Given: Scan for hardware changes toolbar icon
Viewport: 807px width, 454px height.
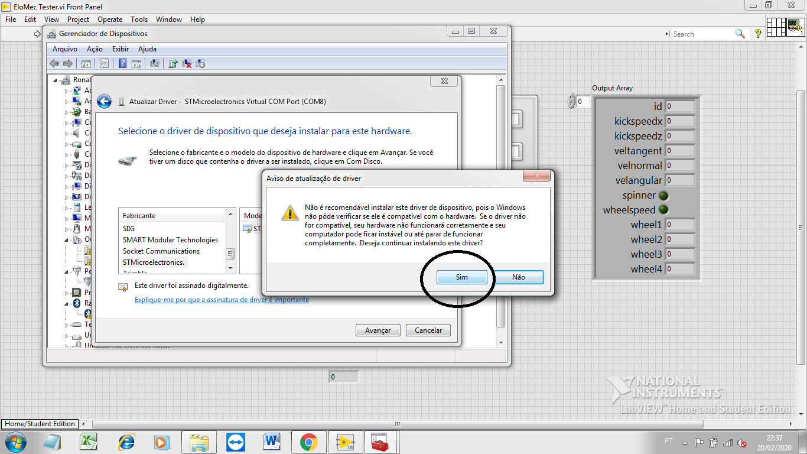Looking at the screenshot, I should pyautogui.click(x=155, y=64).
